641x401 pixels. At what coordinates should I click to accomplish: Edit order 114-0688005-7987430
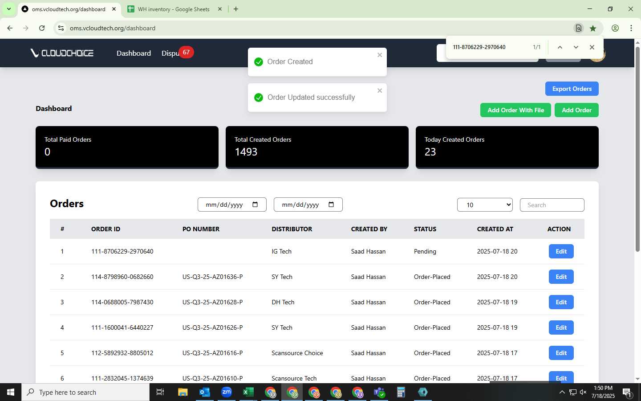pyautogui.click(x=561, y=302)
